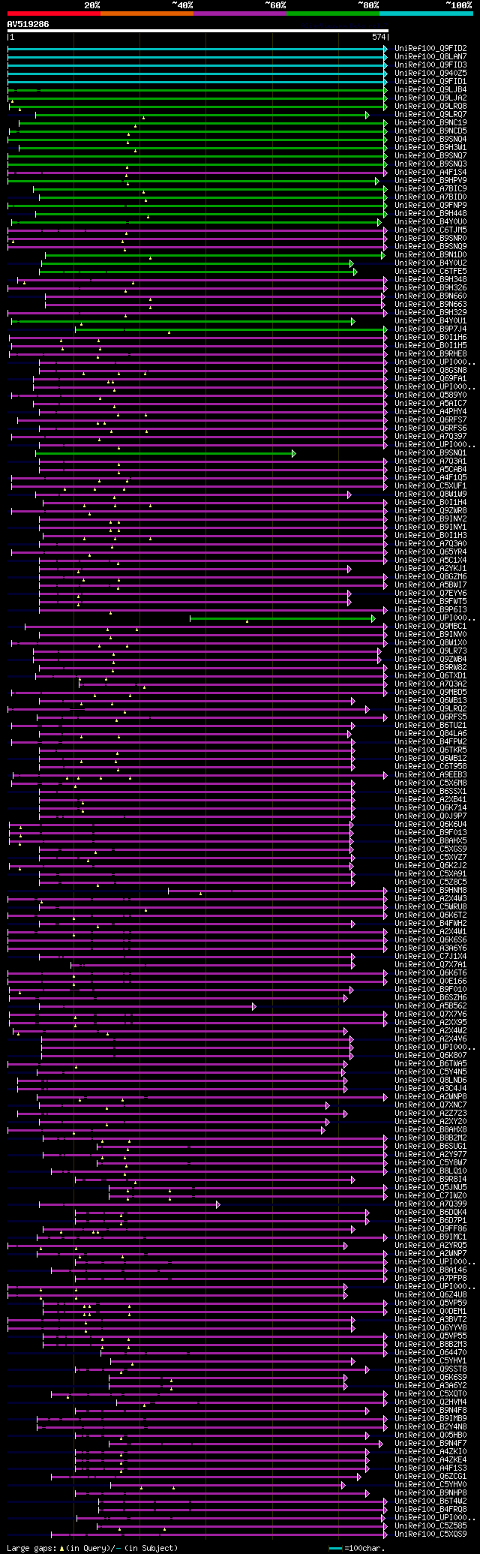Select label UniRef100_B9NC19
The width and height of the screenshot is (480, 1554).
click(x=430, y=123)
